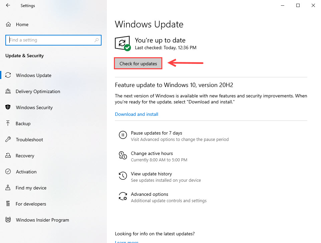Open the Backup settings page
The height and width of the screenshot is (243, 321).
(x=23, y=124)
